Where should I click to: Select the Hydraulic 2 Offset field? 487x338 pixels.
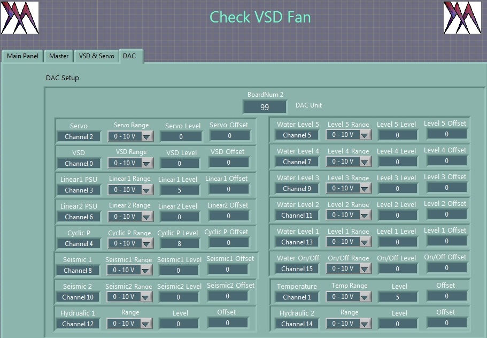coord(446,323)
